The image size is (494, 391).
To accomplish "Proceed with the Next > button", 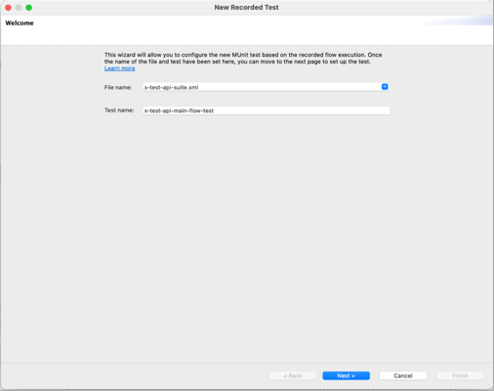I will click(346, 375).
